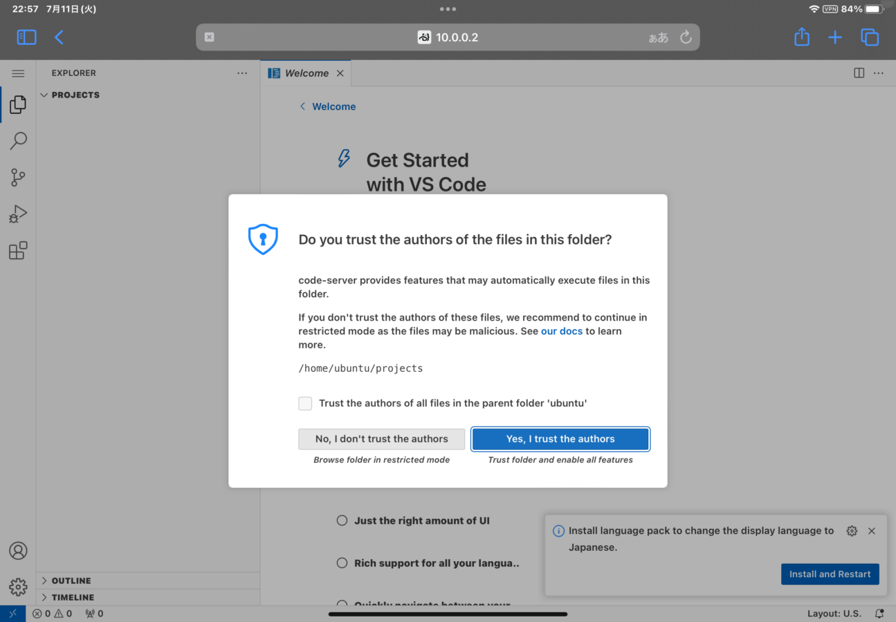This screenshot has height=622, width=896.
Task: Dismiss the language pack notification
Action: coord(872,531)
